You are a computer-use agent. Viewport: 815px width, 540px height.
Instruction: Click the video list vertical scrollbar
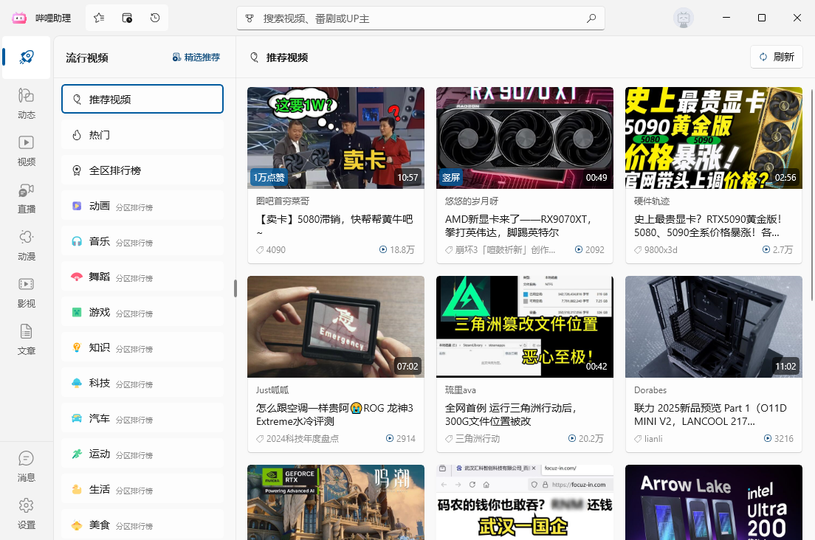(812, 195)
